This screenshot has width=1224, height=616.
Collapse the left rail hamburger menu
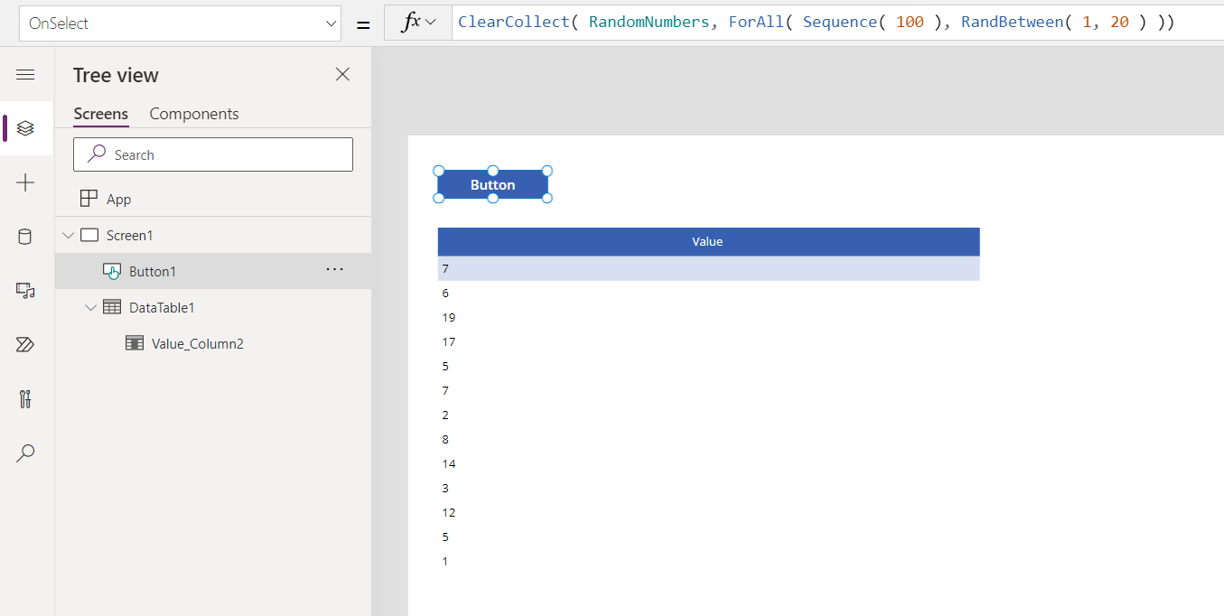25,75
